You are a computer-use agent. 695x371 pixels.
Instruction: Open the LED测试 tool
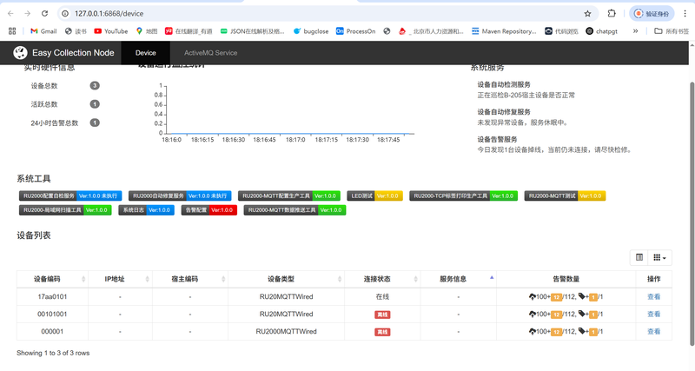pyautogui.click(x=375, y=195)
